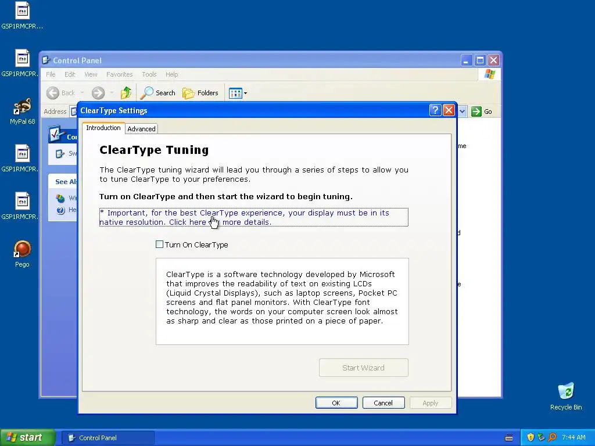595x446 pixels.
Task: Open the Help menu in Control Panel
Action: point(171,74)
